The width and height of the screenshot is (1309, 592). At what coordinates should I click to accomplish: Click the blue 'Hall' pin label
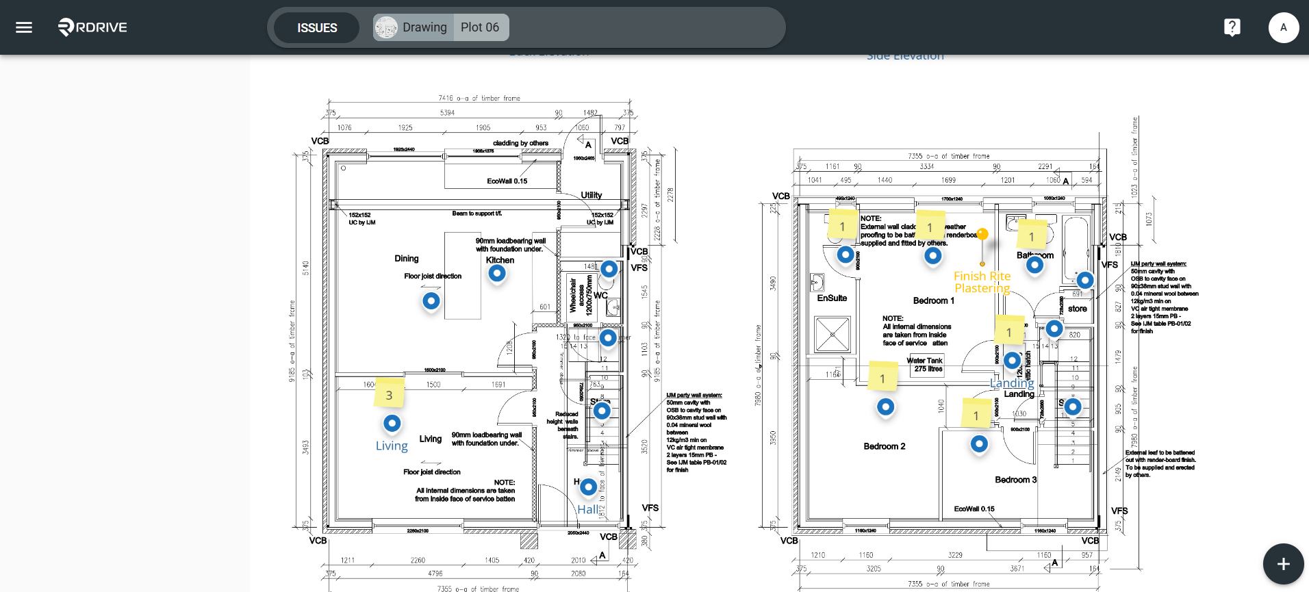click(587, 509)
